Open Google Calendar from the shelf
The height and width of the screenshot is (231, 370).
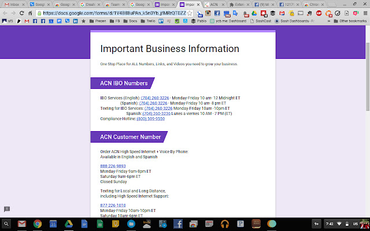(53, 223)
